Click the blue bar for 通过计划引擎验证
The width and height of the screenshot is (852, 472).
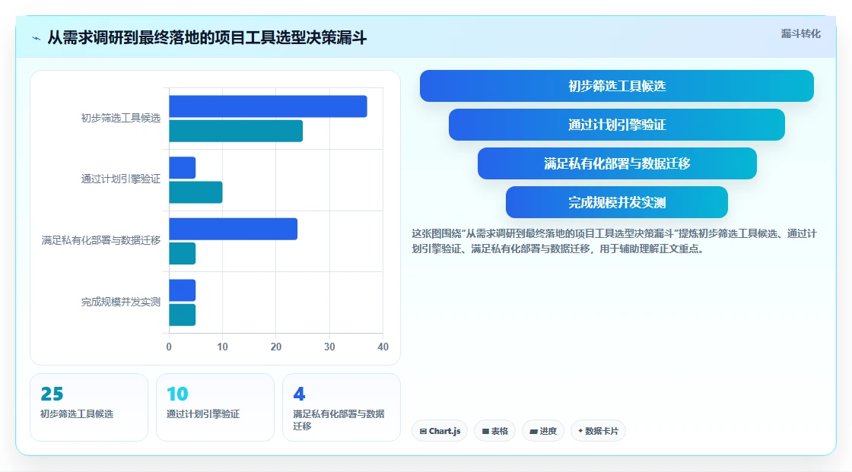(x=182, y=168)
